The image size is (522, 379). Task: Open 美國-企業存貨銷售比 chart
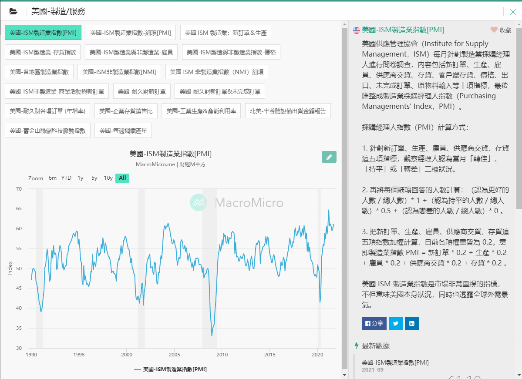126,111
